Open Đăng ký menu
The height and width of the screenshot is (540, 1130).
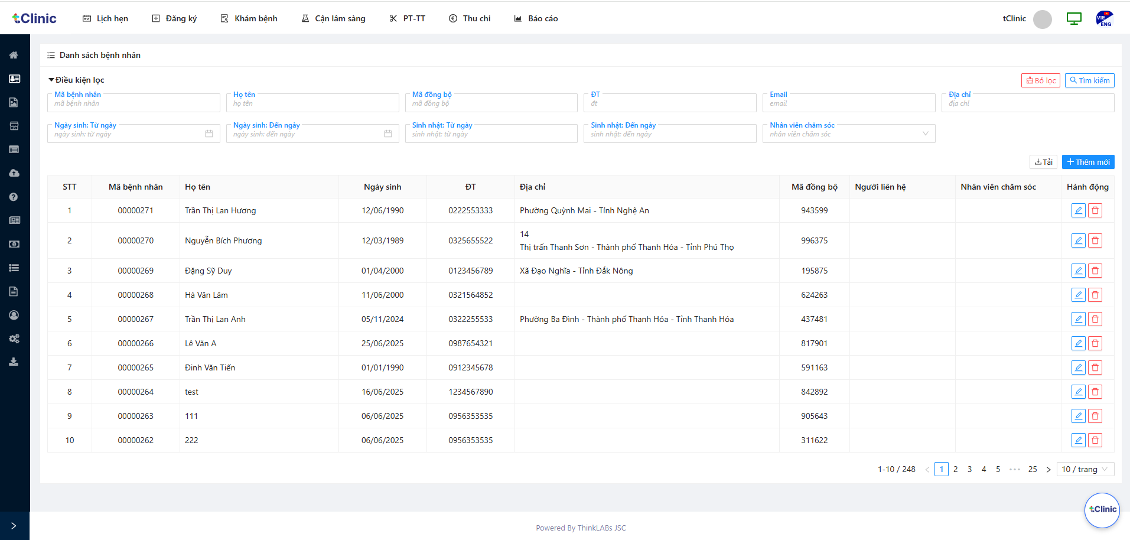click(x=174, y=18)
